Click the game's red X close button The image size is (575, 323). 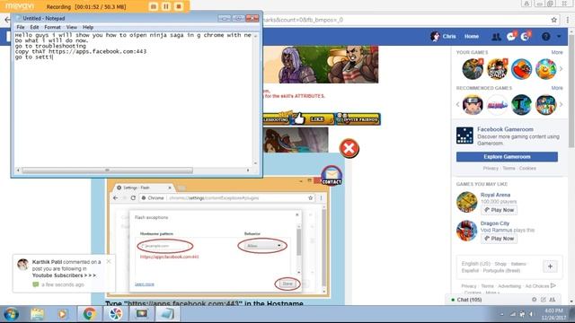pyautogui.click(x=349, y=148)
